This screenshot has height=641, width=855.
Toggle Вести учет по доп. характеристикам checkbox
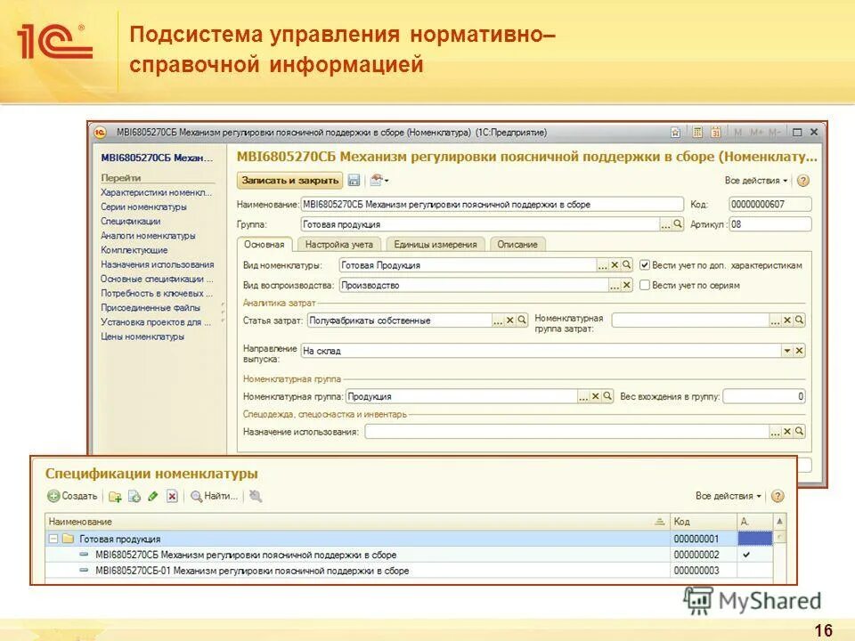[645, 265]
